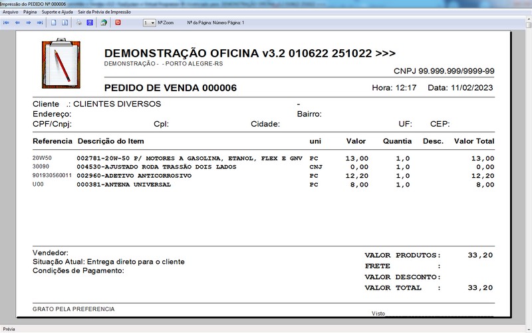Click the CNPJ 99.999.999/9999-99 text
532x333 pixels.
(444, 71)
